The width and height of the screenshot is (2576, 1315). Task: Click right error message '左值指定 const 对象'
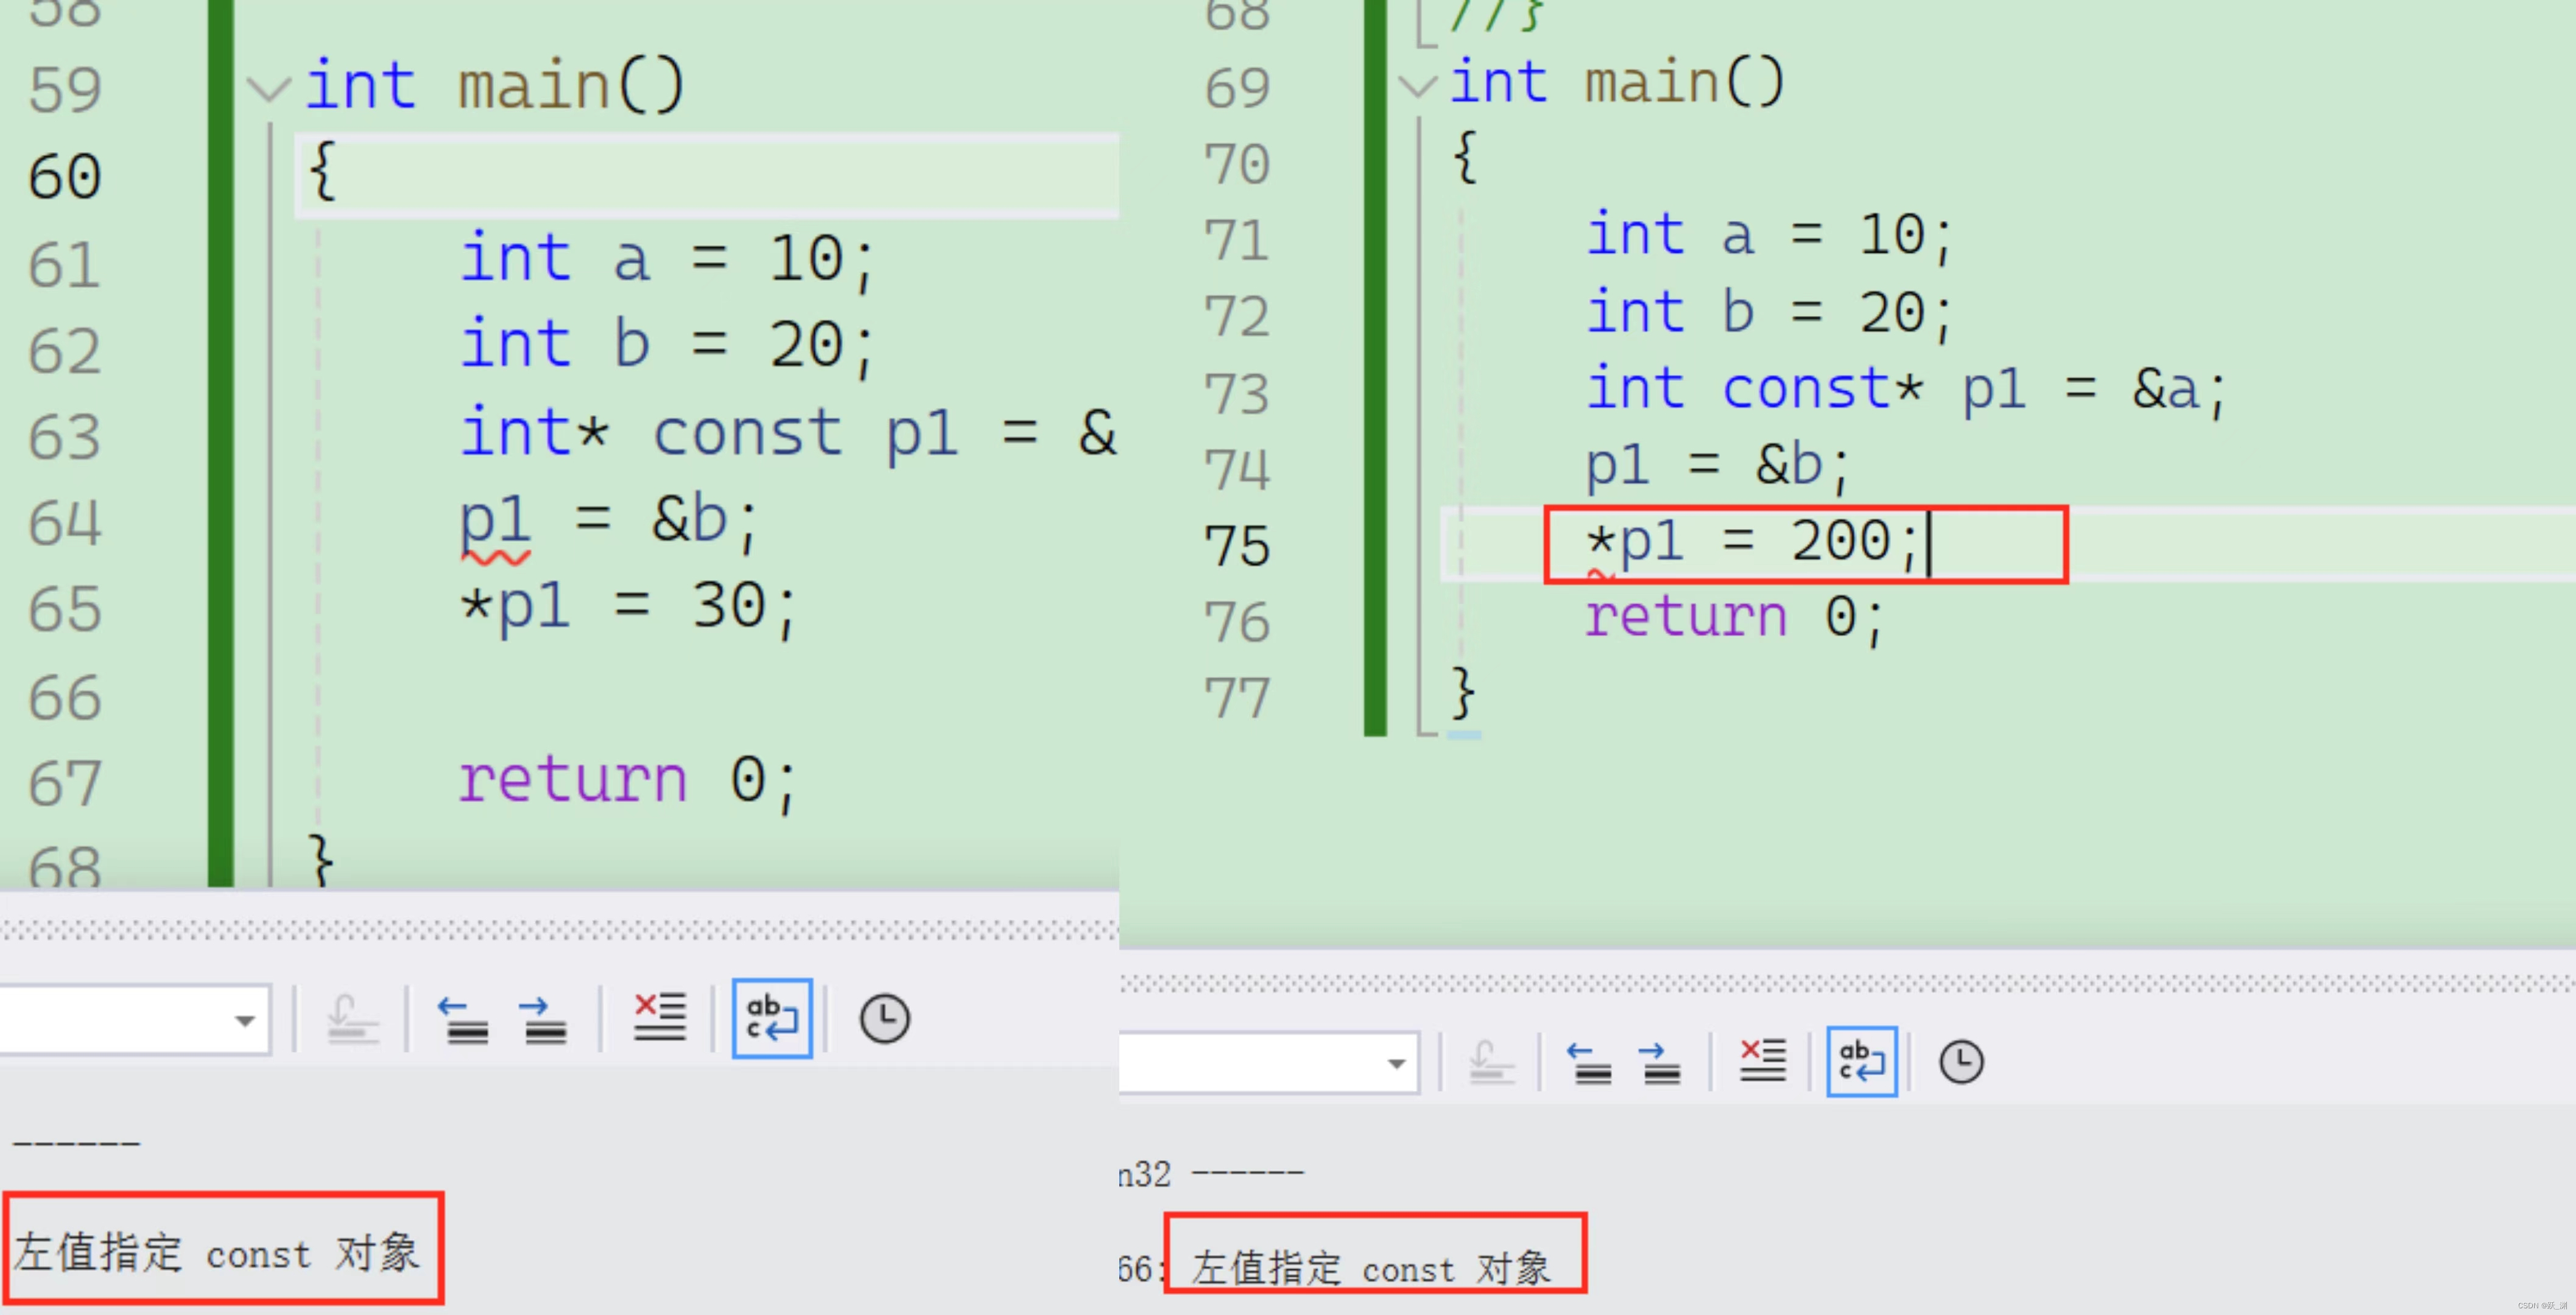1371,1268
